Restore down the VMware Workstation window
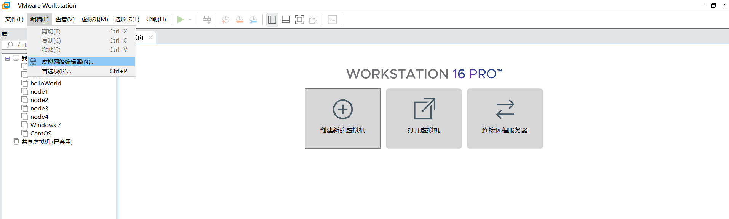 tap(713, 5)
